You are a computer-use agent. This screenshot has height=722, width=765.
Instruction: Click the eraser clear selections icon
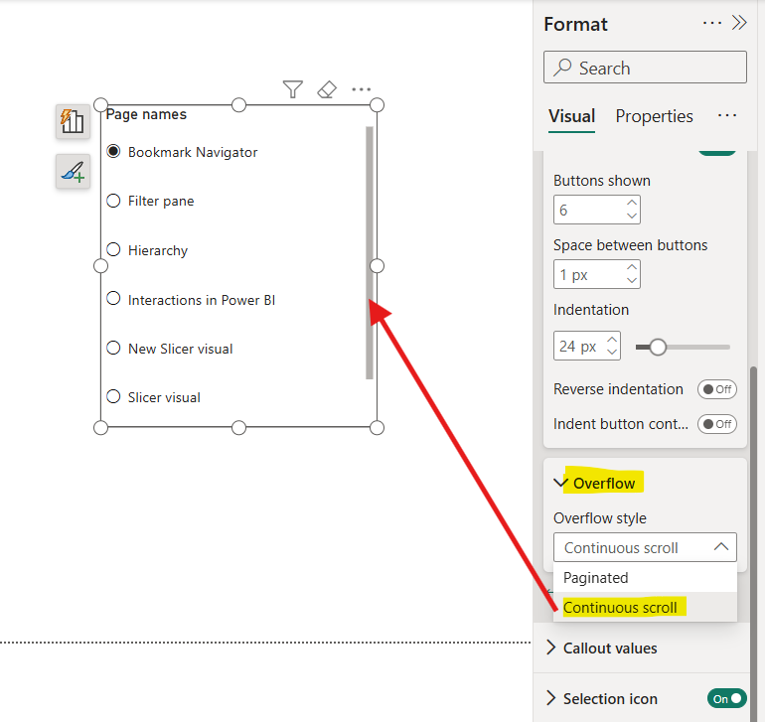(x=327, y=90)
